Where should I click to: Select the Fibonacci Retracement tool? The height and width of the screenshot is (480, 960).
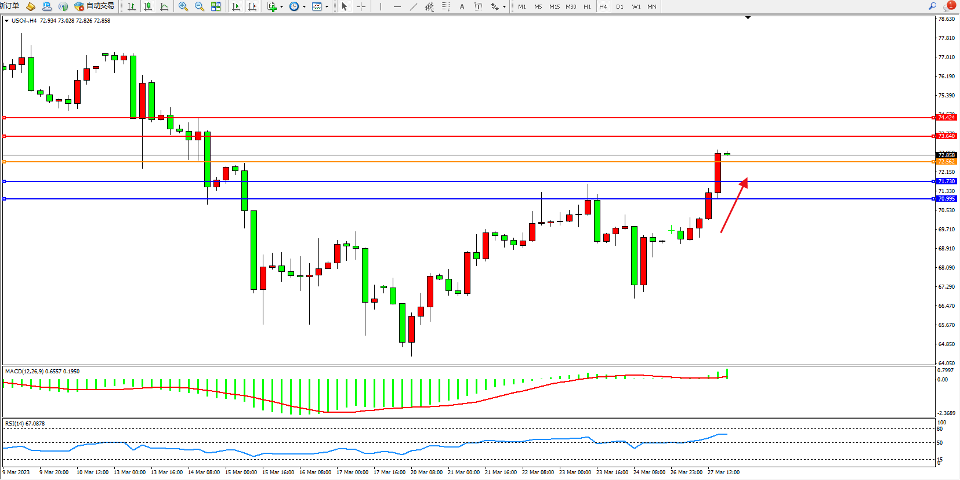point(445,6)
